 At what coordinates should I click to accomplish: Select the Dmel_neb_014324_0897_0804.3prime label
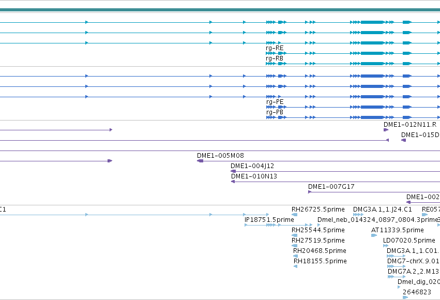tap(378, 220)
